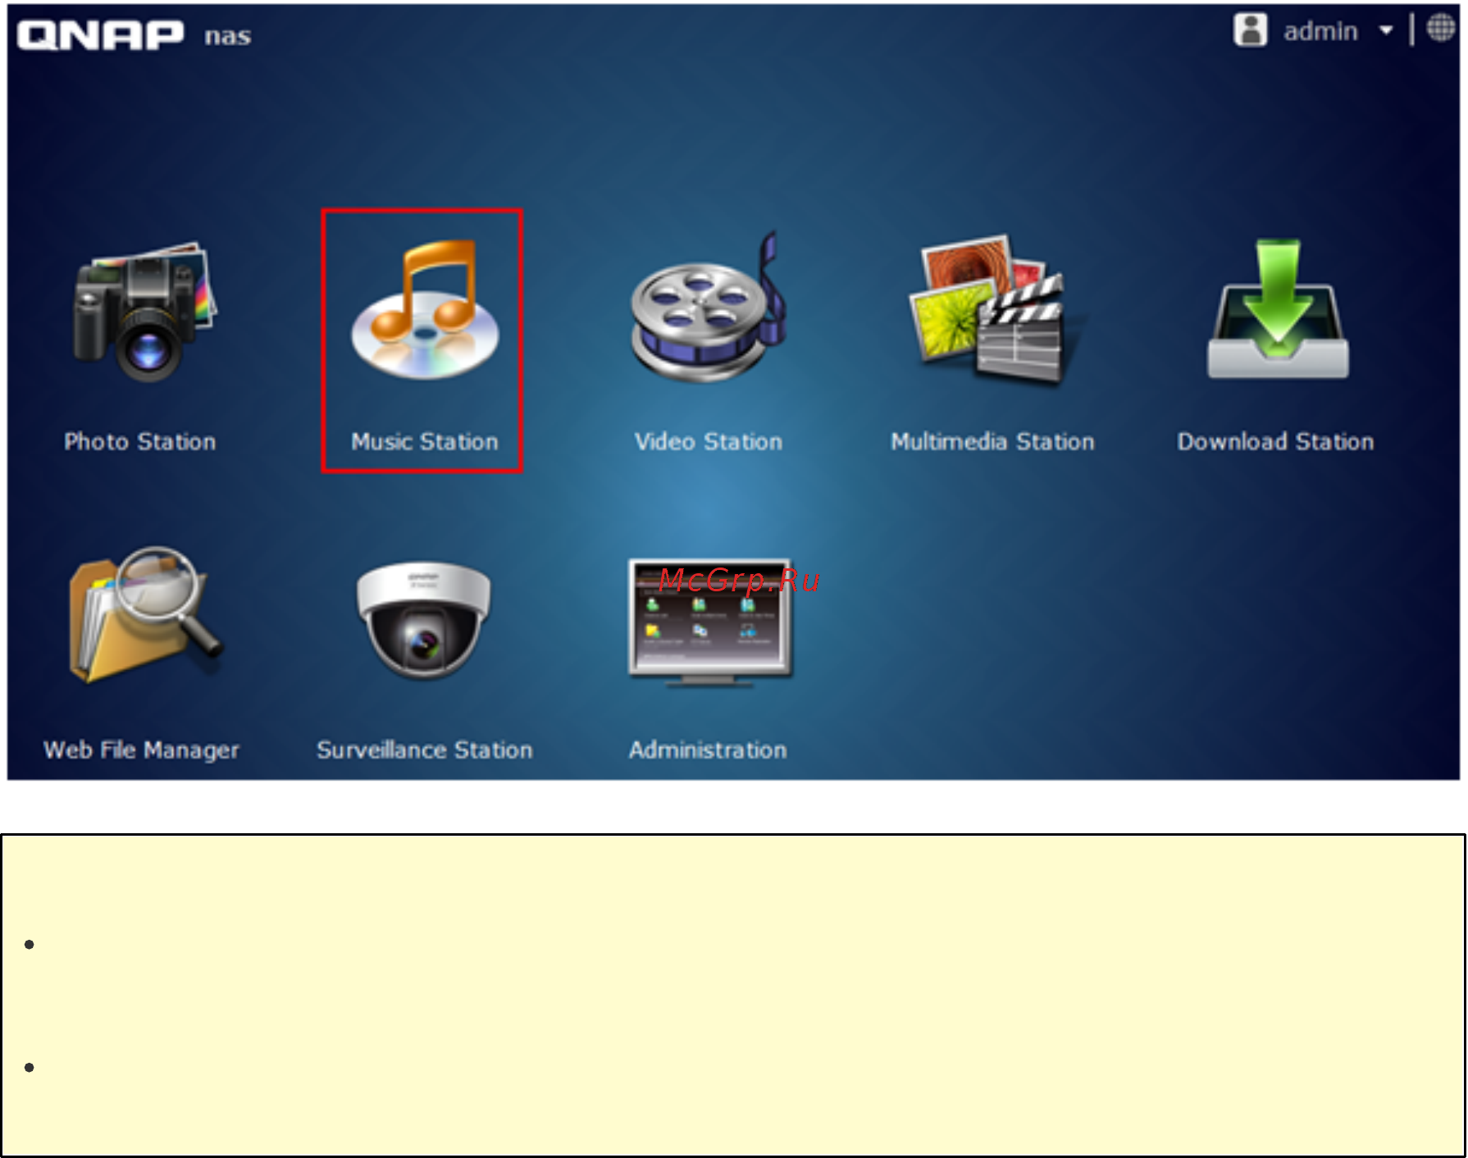
Task: Click the QNAP logo
Action: pyautogui.click(x=100, y=35)
